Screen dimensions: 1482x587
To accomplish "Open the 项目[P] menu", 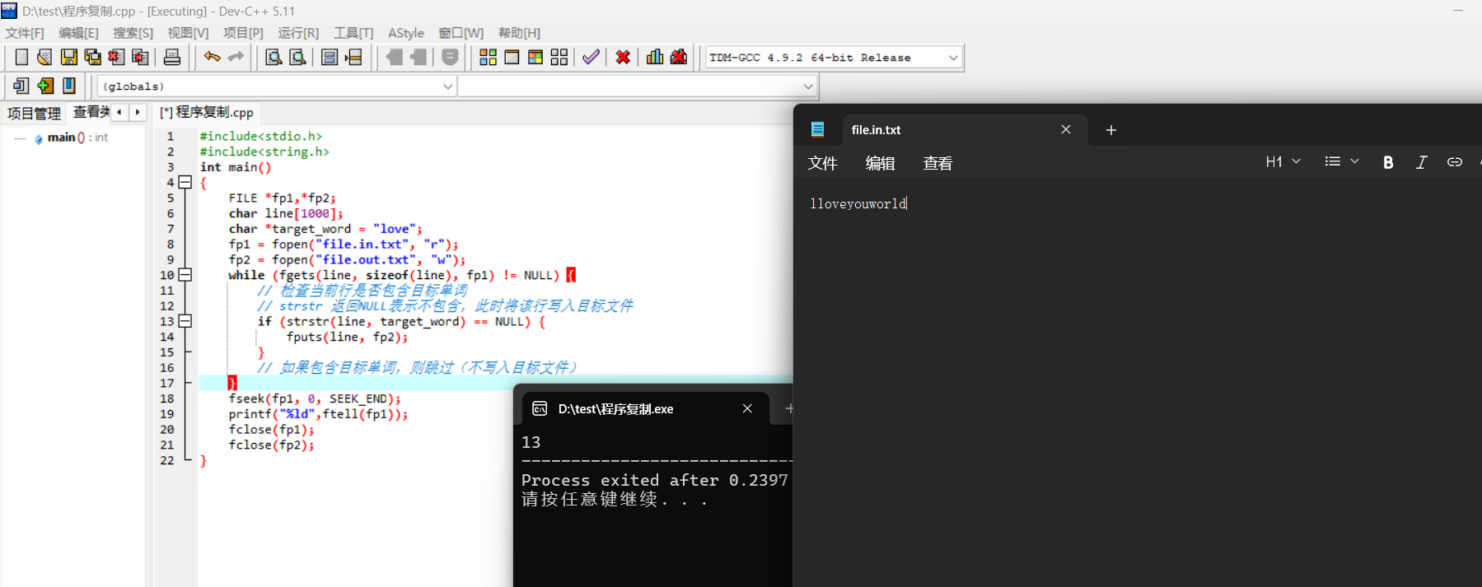I will click(243, 33).
